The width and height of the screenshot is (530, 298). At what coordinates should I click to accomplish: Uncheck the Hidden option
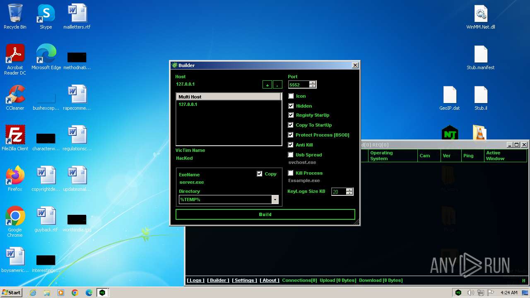point(291,106)
